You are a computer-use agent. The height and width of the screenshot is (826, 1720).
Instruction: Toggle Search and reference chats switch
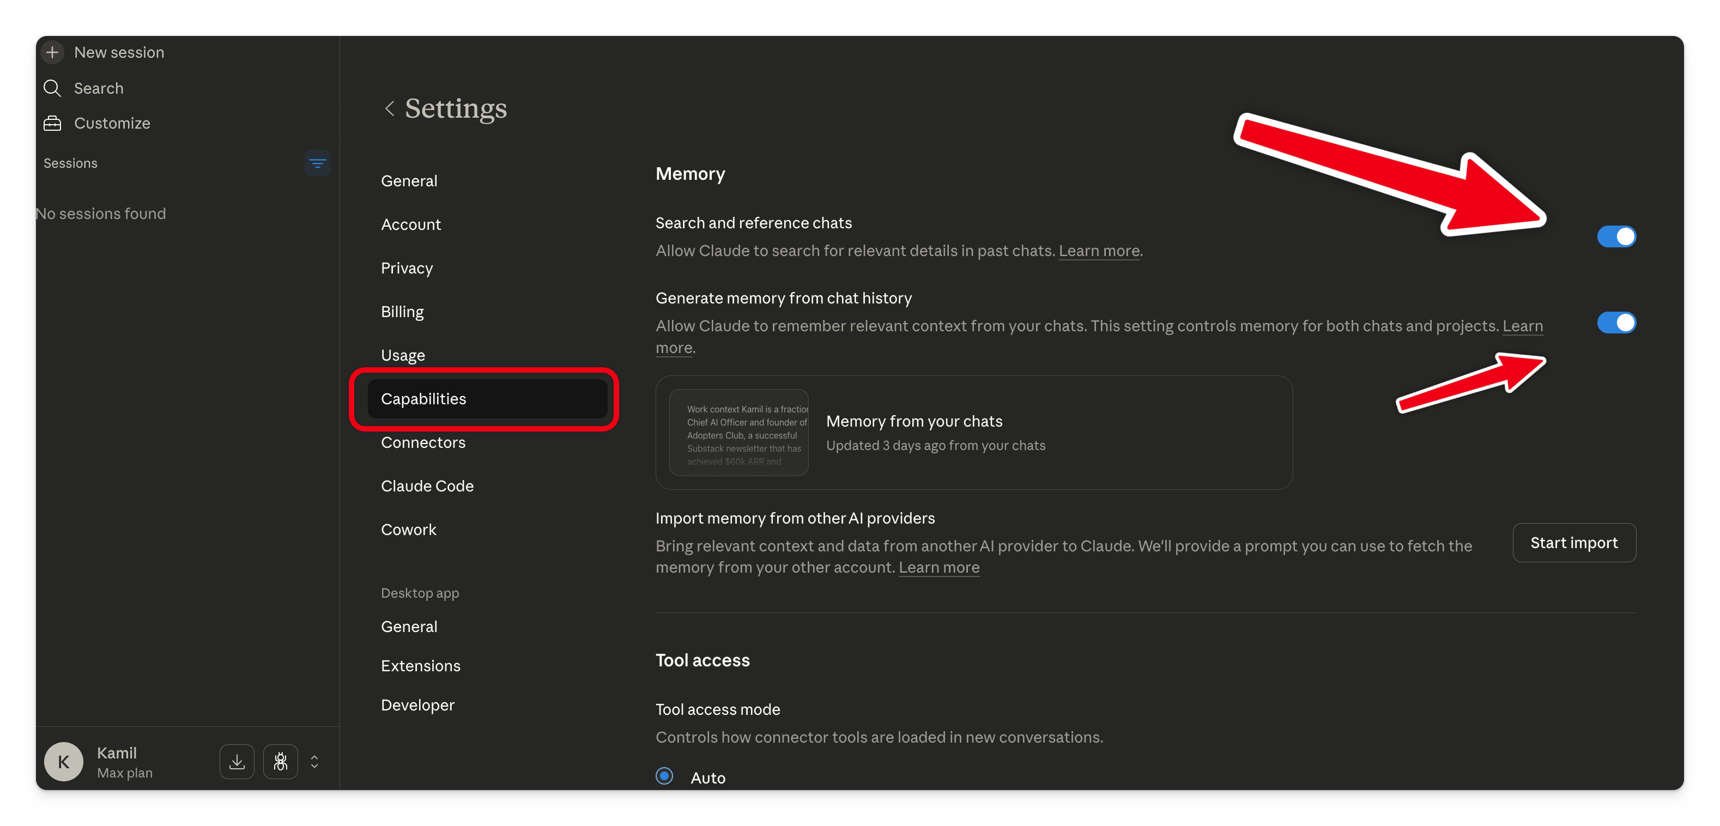pyautogui.click(x=1616, y=236)
